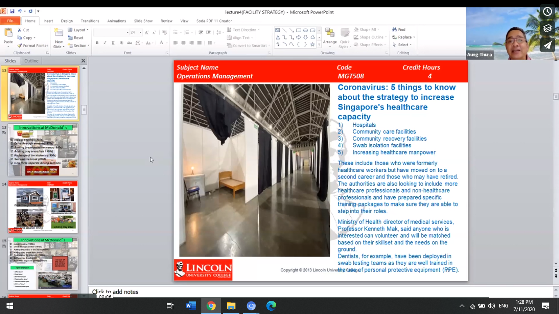Click Find in Editing group
The width and height of the screenshot is (559, 314).
(x=399, y=29)
